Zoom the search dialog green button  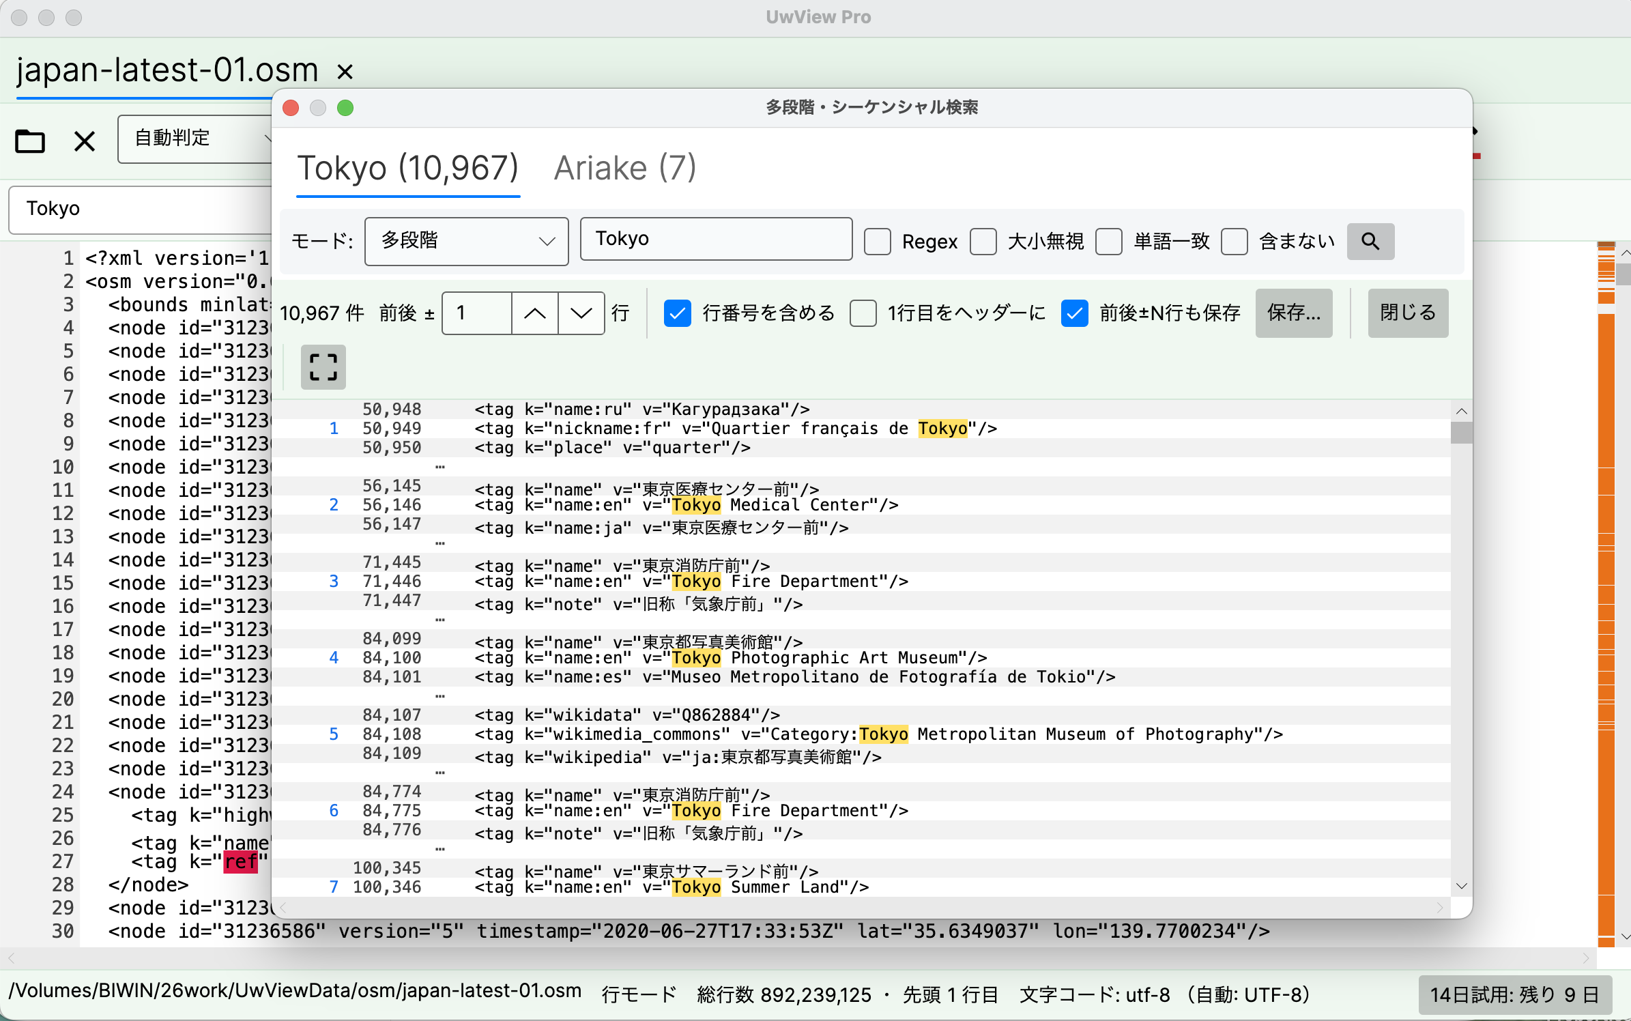coord(345,108)
